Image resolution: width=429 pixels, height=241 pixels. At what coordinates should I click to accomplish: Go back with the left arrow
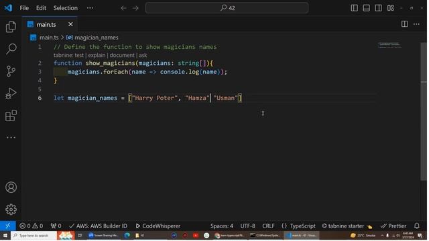coord(123,8)
